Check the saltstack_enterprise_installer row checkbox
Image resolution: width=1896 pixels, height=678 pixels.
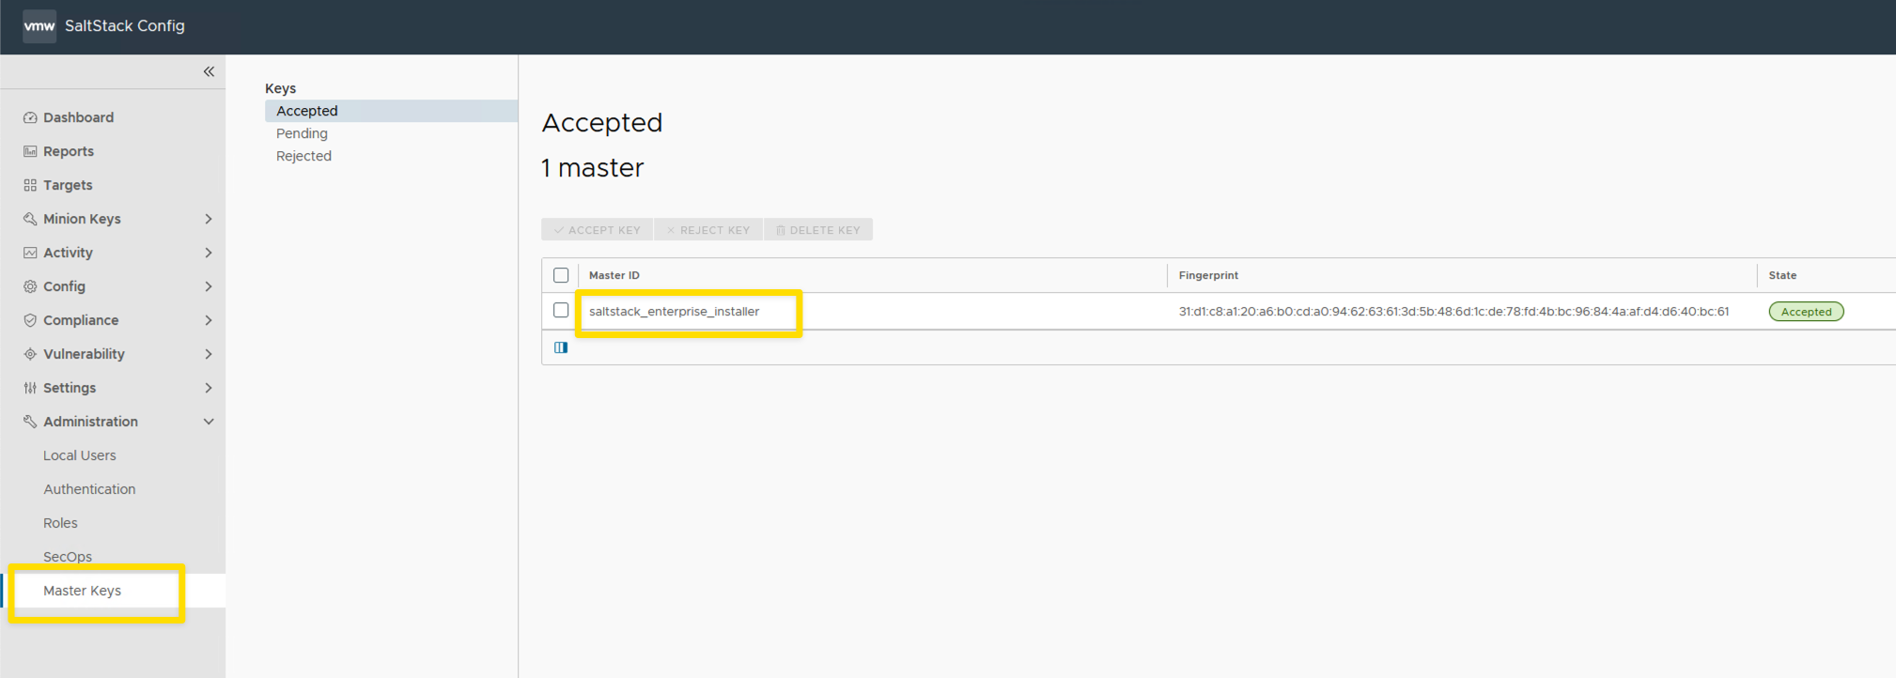coord(561,310)
